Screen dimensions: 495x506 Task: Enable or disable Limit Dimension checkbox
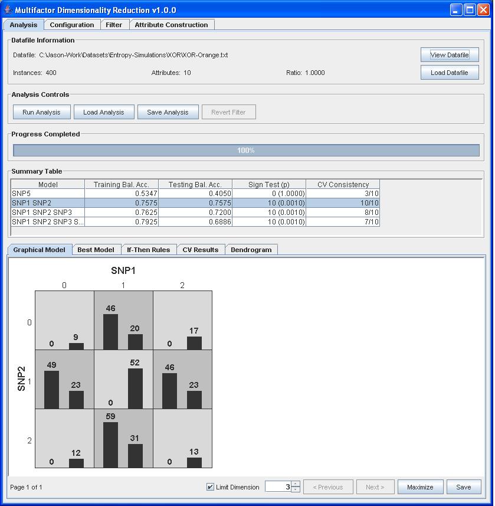click(x=211, y=487)
